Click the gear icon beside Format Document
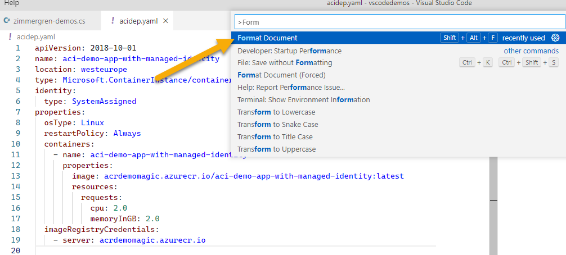 tap(555, 38)
